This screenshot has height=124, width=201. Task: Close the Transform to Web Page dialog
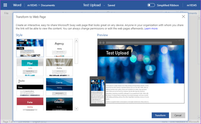coord(183,17)
